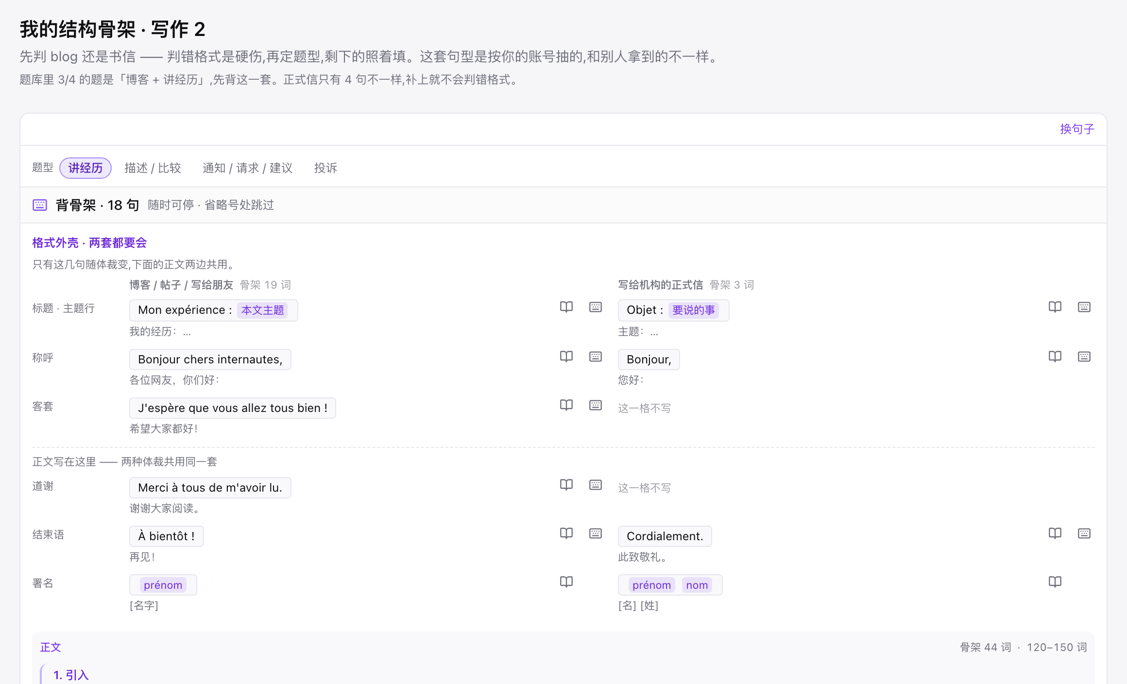Switch to 描述 / 比较 tab
The image size is (1127, 684).
pyautogui.click(x=153, y=168)
